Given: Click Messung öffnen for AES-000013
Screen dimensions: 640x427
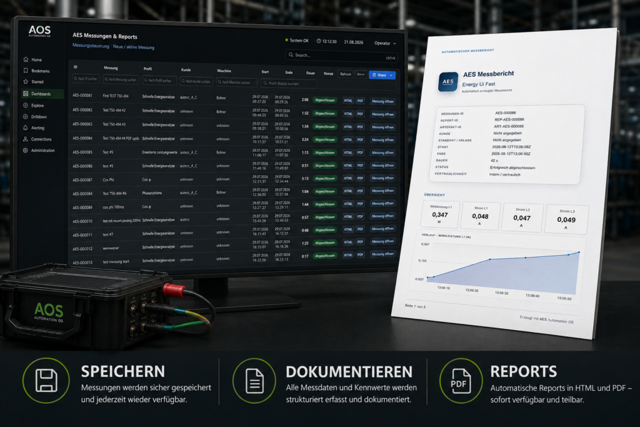Looking at the screenshot, I should 383,254.
